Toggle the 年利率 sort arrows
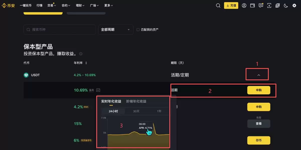The width and height of the screenshot is (301, 150). 86,63
